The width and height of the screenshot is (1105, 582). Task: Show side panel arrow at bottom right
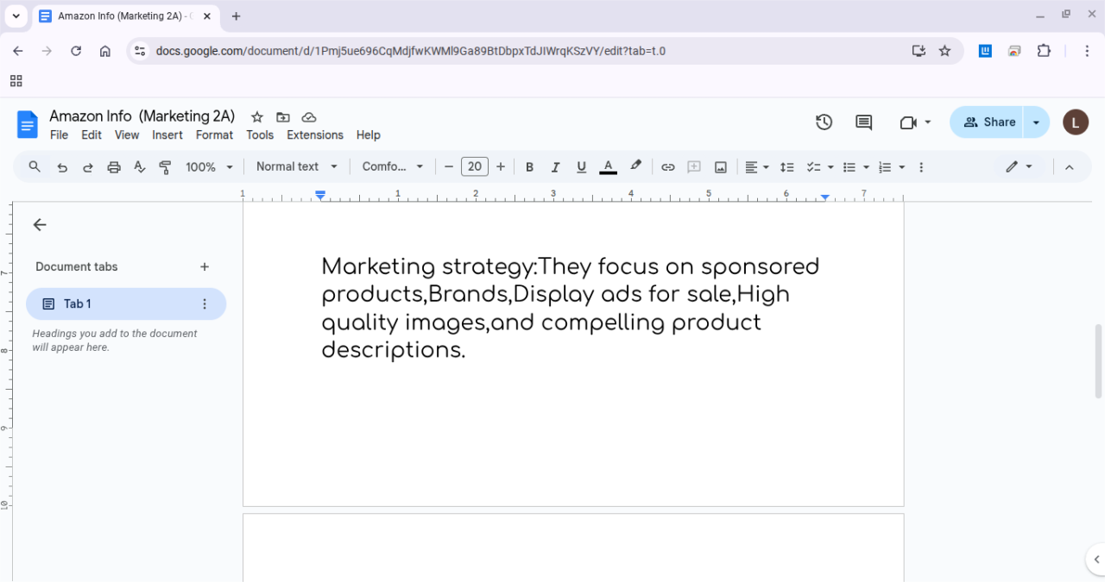(x=1095, y=559)
